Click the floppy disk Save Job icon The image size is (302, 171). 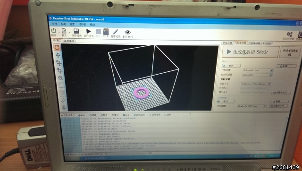[76, 31]
